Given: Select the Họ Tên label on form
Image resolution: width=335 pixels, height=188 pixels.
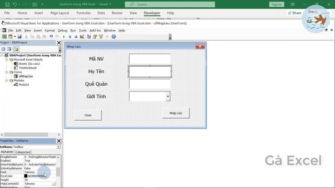Looking at the screenshot, I should (96, 72).
